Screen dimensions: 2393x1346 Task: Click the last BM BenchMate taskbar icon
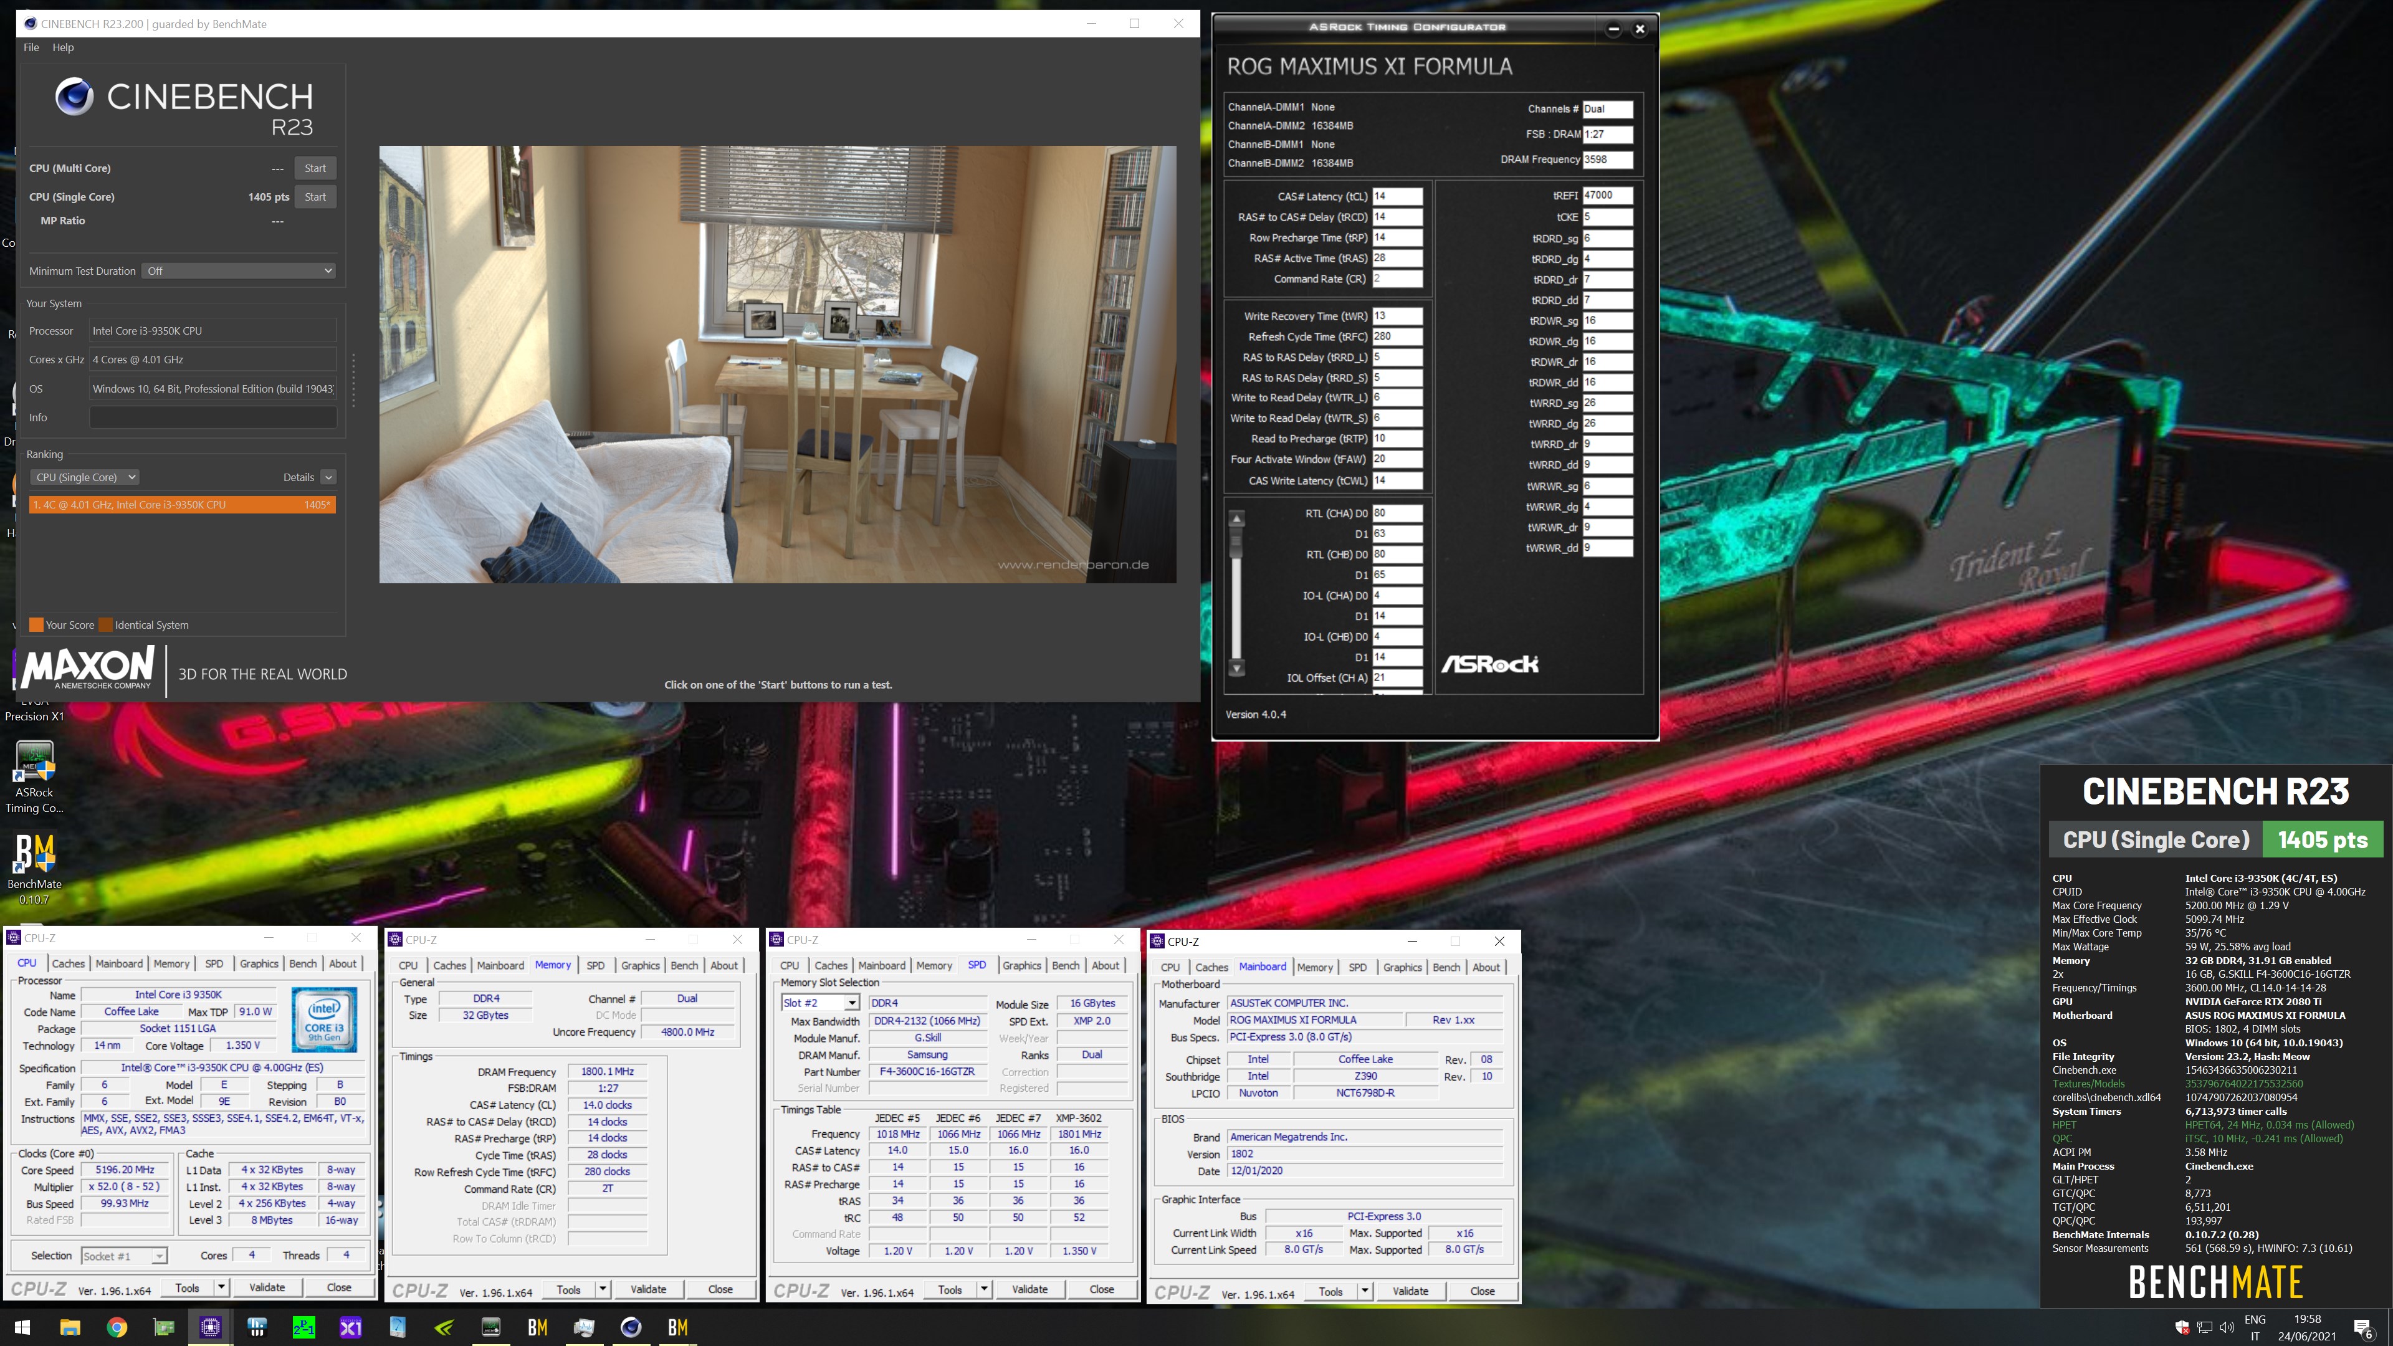678,1327
